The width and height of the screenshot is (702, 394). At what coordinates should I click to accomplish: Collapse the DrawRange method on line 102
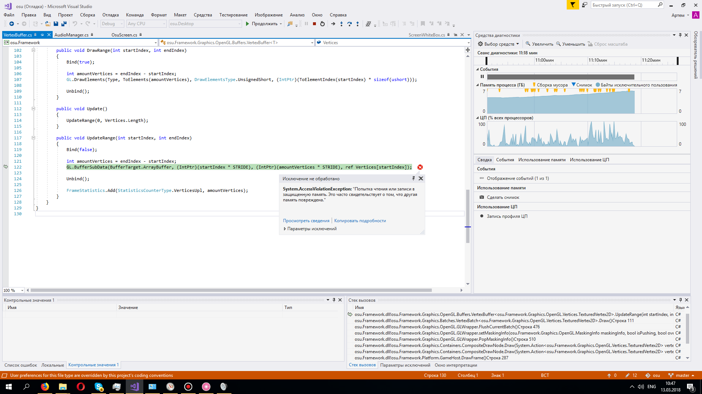point(33,50)
